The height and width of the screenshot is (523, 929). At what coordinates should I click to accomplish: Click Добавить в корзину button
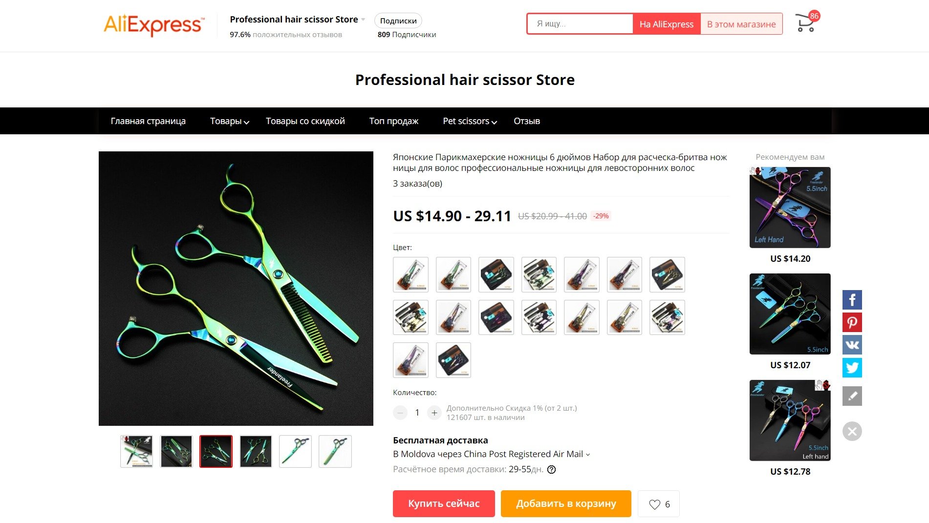point(566,503)
